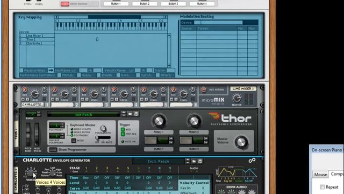
Task: Solo Line Mixer channel 1
Action: (x=27, y=99)
